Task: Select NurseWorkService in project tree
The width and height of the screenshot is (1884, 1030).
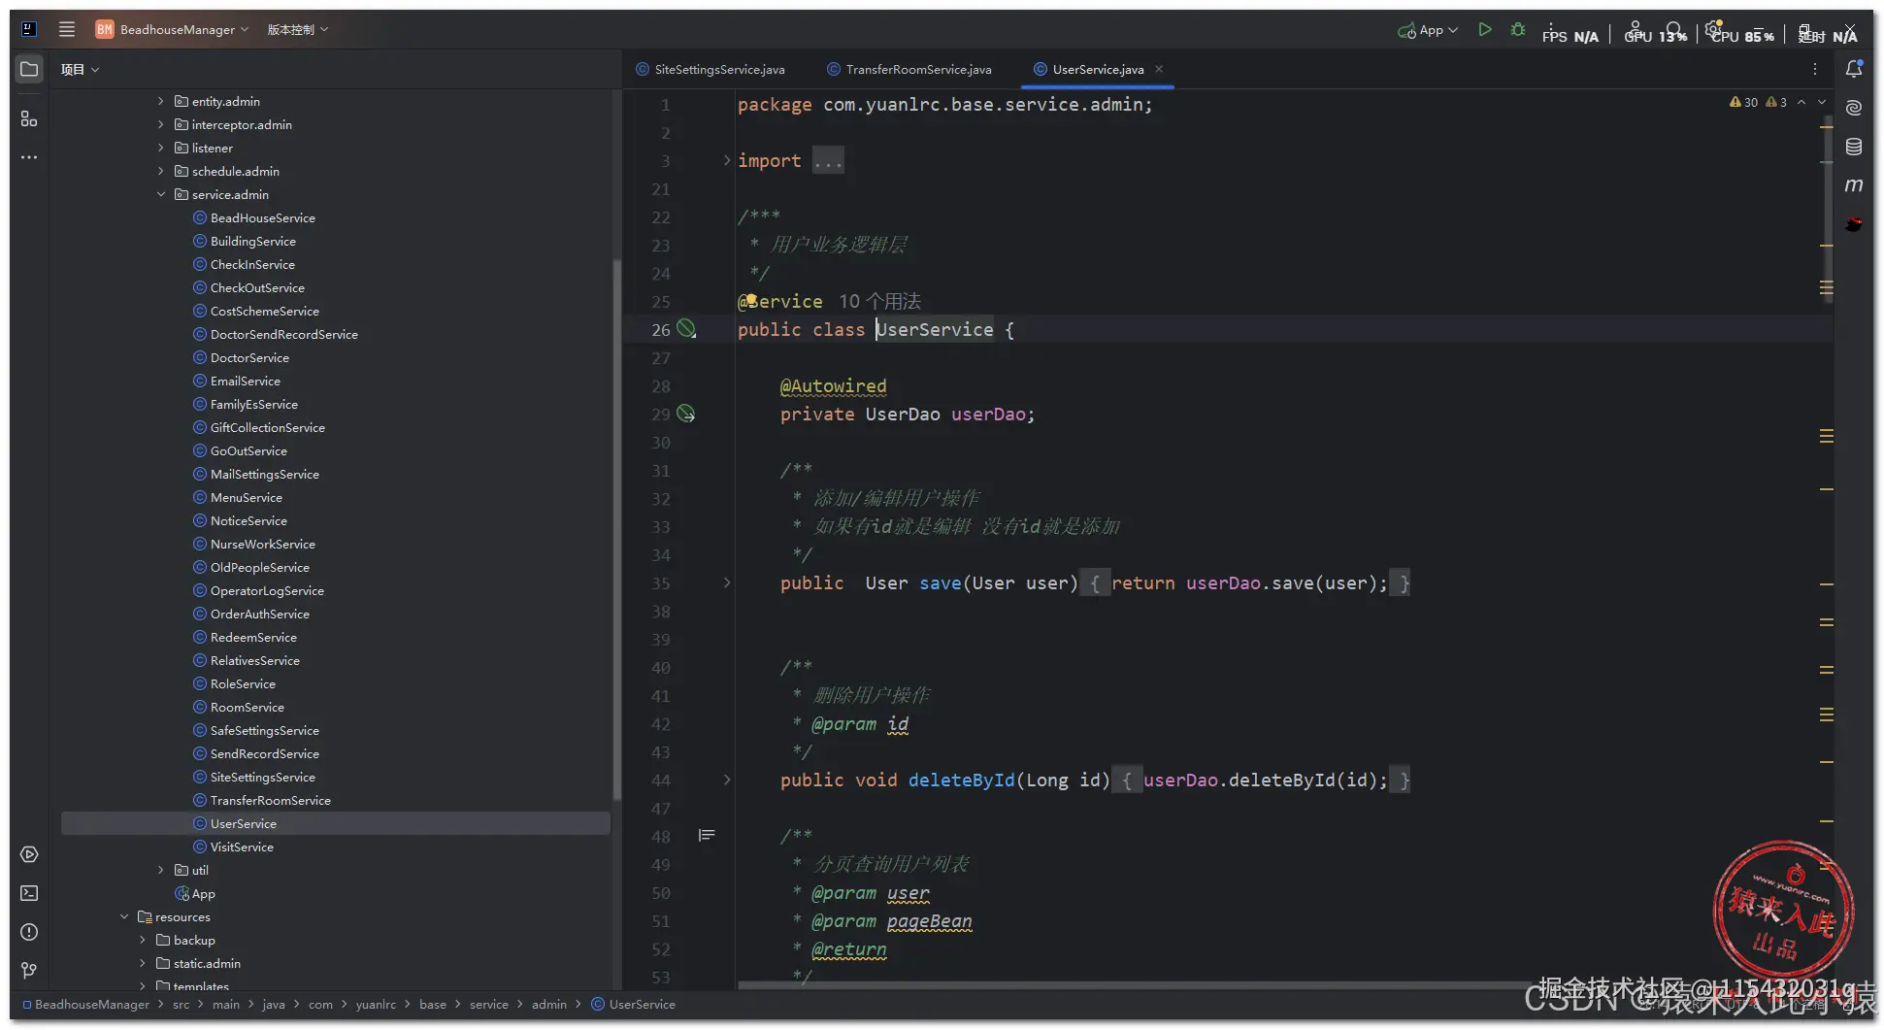Action: point(262,544)
